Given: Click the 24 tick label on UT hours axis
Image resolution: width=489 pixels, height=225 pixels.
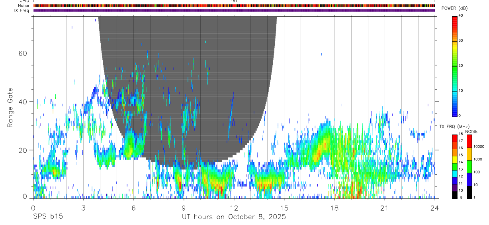Looking at the screenshot, I should [x=435, y=208].
